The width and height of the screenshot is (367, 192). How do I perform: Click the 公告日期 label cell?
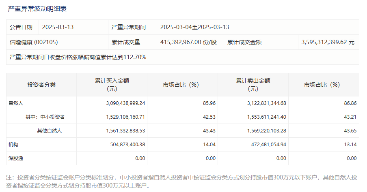click(x=21, y=27)
